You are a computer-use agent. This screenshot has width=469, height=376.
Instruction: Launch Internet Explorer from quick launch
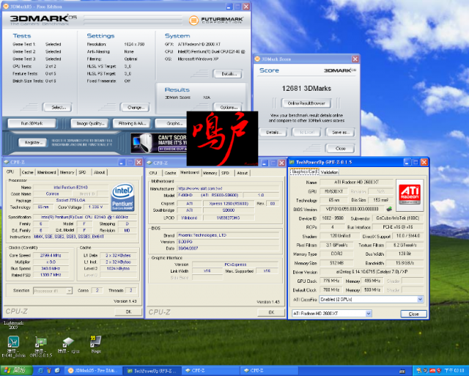pos(41,371)
